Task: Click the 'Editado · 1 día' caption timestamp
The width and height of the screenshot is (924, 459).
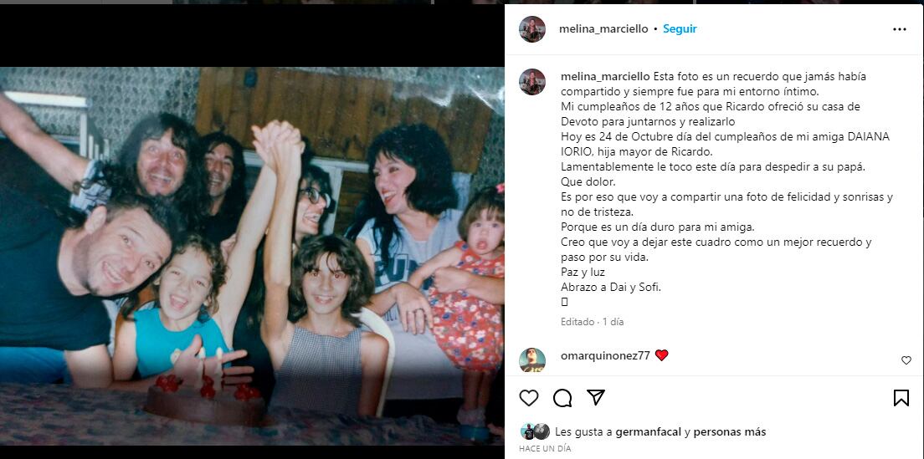Action: click(593, 322)
